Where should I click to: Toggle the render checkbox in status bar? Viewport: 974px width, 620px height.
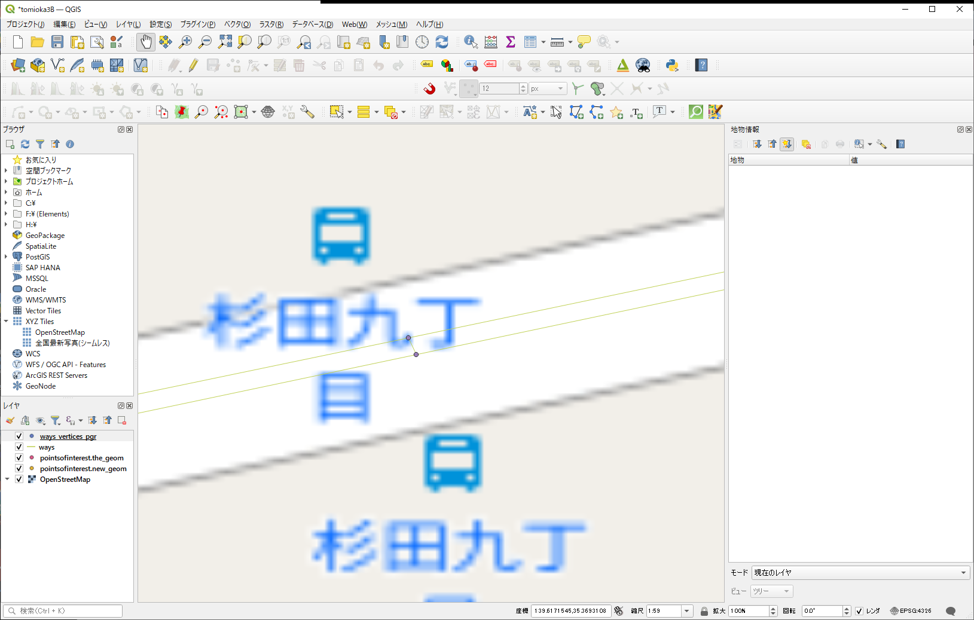coord(859,611)
